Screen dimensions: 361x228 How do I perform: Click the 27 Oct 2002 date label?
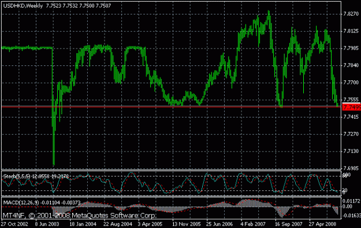click(x=14, y=224)
